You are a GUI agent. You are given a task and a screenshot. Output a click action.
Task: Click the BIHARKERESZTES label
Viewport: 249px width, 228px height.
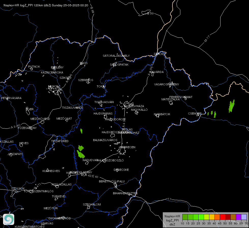[x=125, y=193]
